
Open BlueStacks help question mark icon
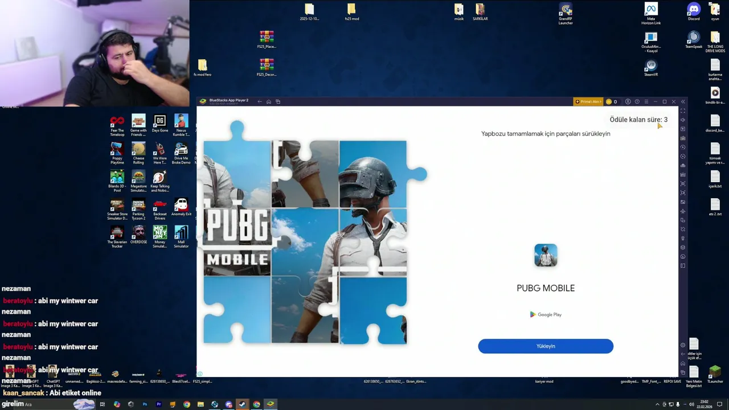[x=637, y=102]
